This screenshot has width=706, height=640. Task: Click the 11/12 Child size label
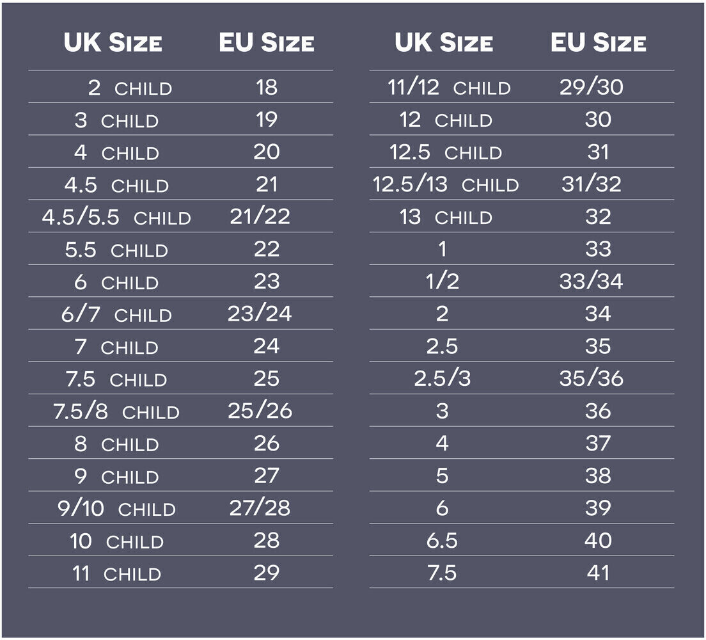[x=449, y=87]
